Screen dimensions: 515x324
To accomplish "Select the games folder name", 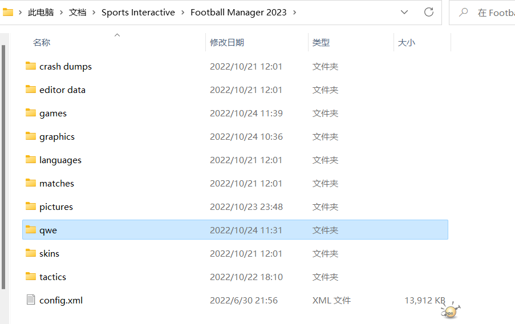I will pos(53,114).
